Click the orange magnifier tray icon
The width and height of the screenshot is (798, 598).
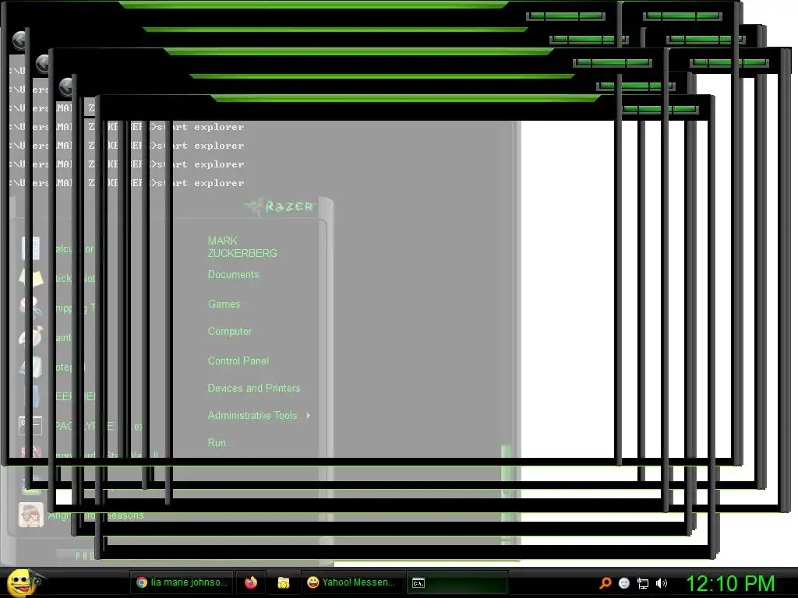click(605, 583)
